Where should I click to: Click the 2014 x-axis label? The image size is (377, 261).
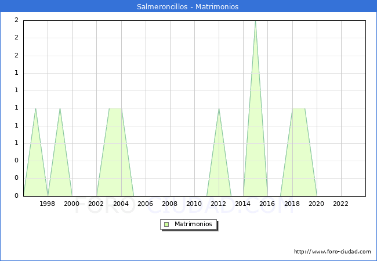243,204
